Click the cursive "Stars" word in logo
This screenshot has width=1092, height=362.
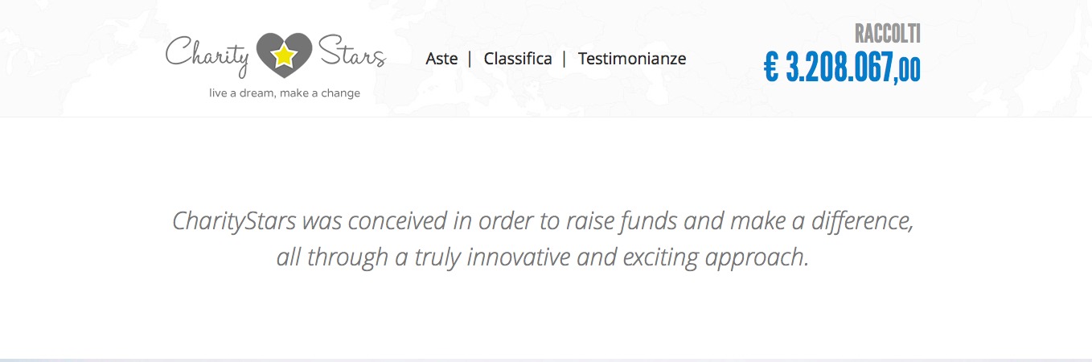point(352,51)
